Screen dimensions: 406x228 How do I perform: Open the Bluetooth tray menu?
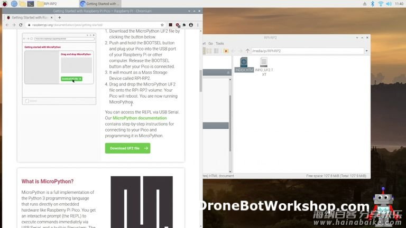(372, 4)
